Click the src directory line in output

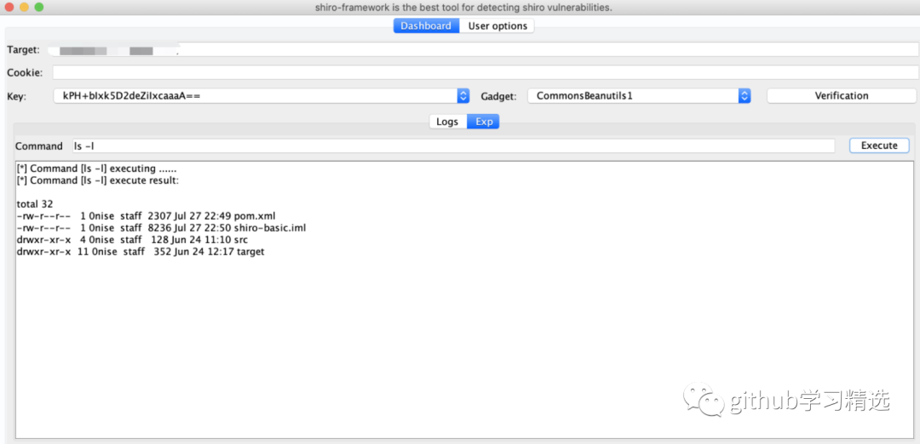tap(133, 240)
